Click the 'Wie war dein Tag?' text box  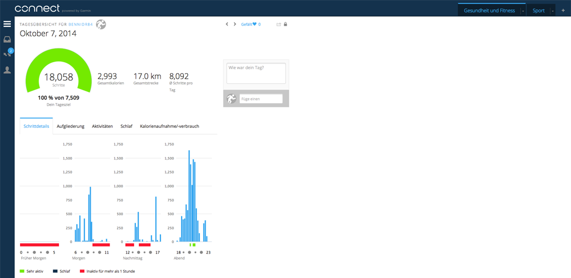256,73
